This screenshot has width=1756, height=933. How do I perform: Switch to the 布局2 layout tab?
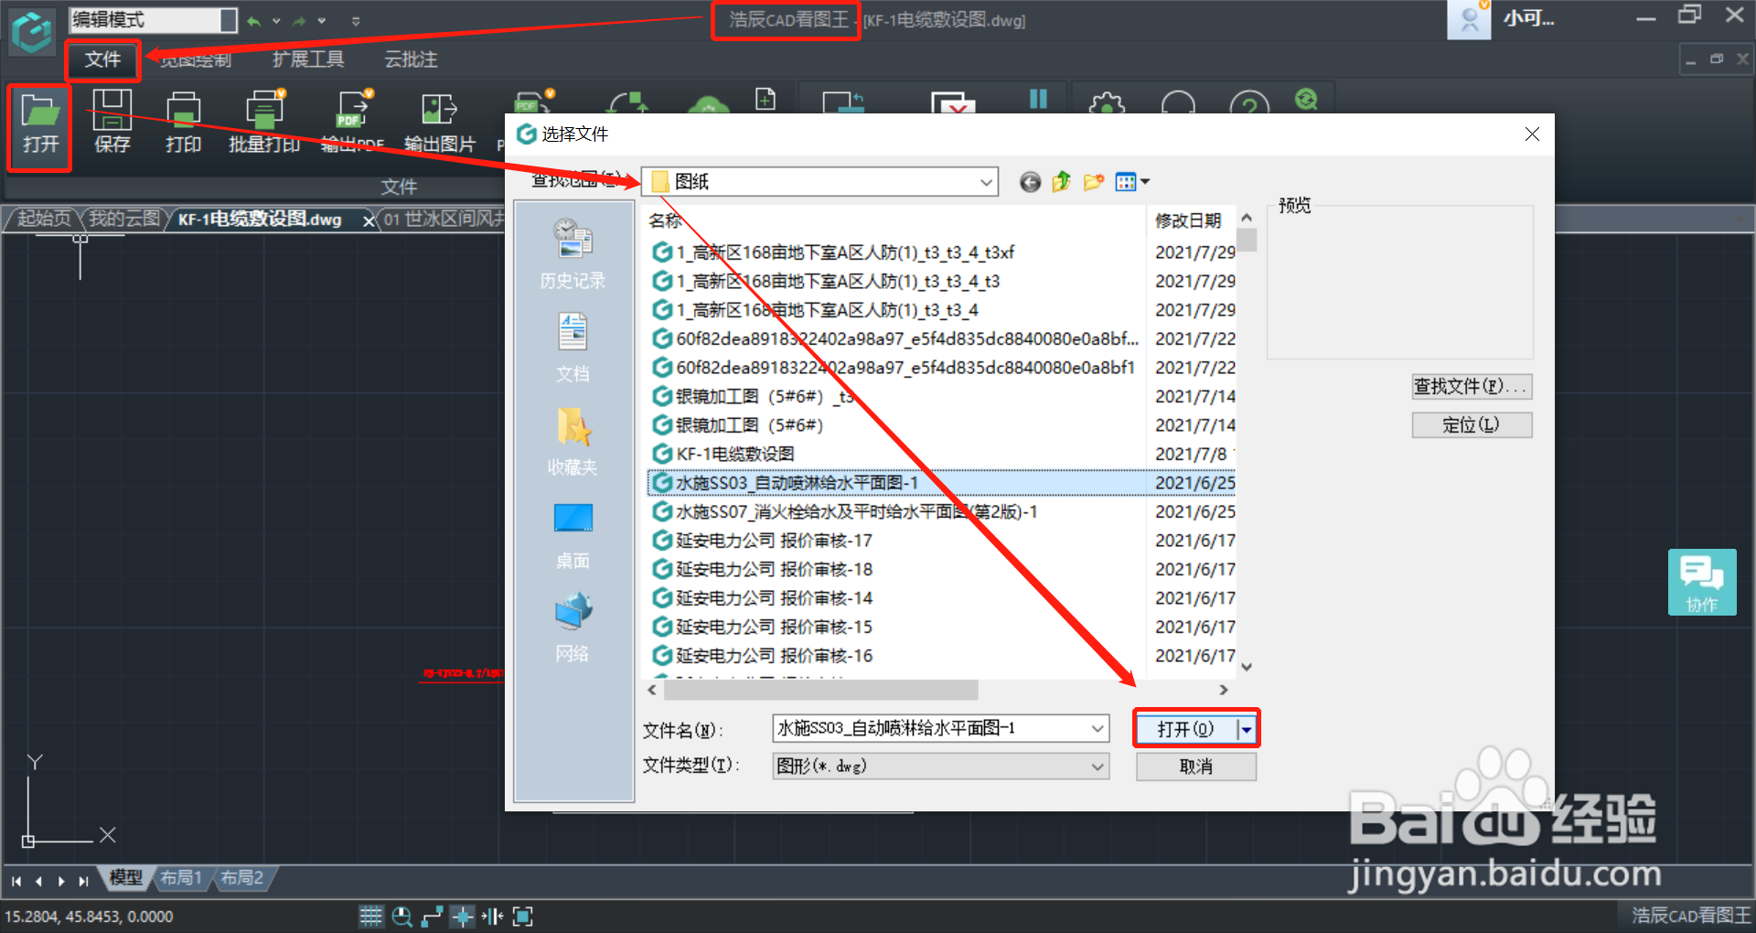point(241,878)
